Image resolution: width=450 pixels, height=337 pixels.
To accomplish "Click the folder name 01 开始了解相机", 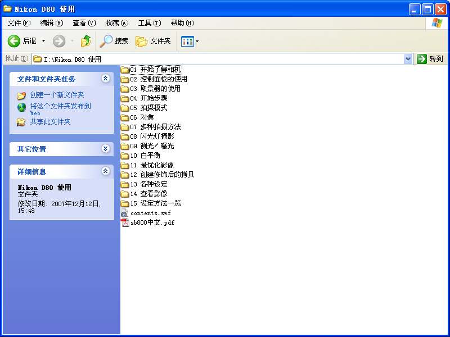I will coord(156,70).
